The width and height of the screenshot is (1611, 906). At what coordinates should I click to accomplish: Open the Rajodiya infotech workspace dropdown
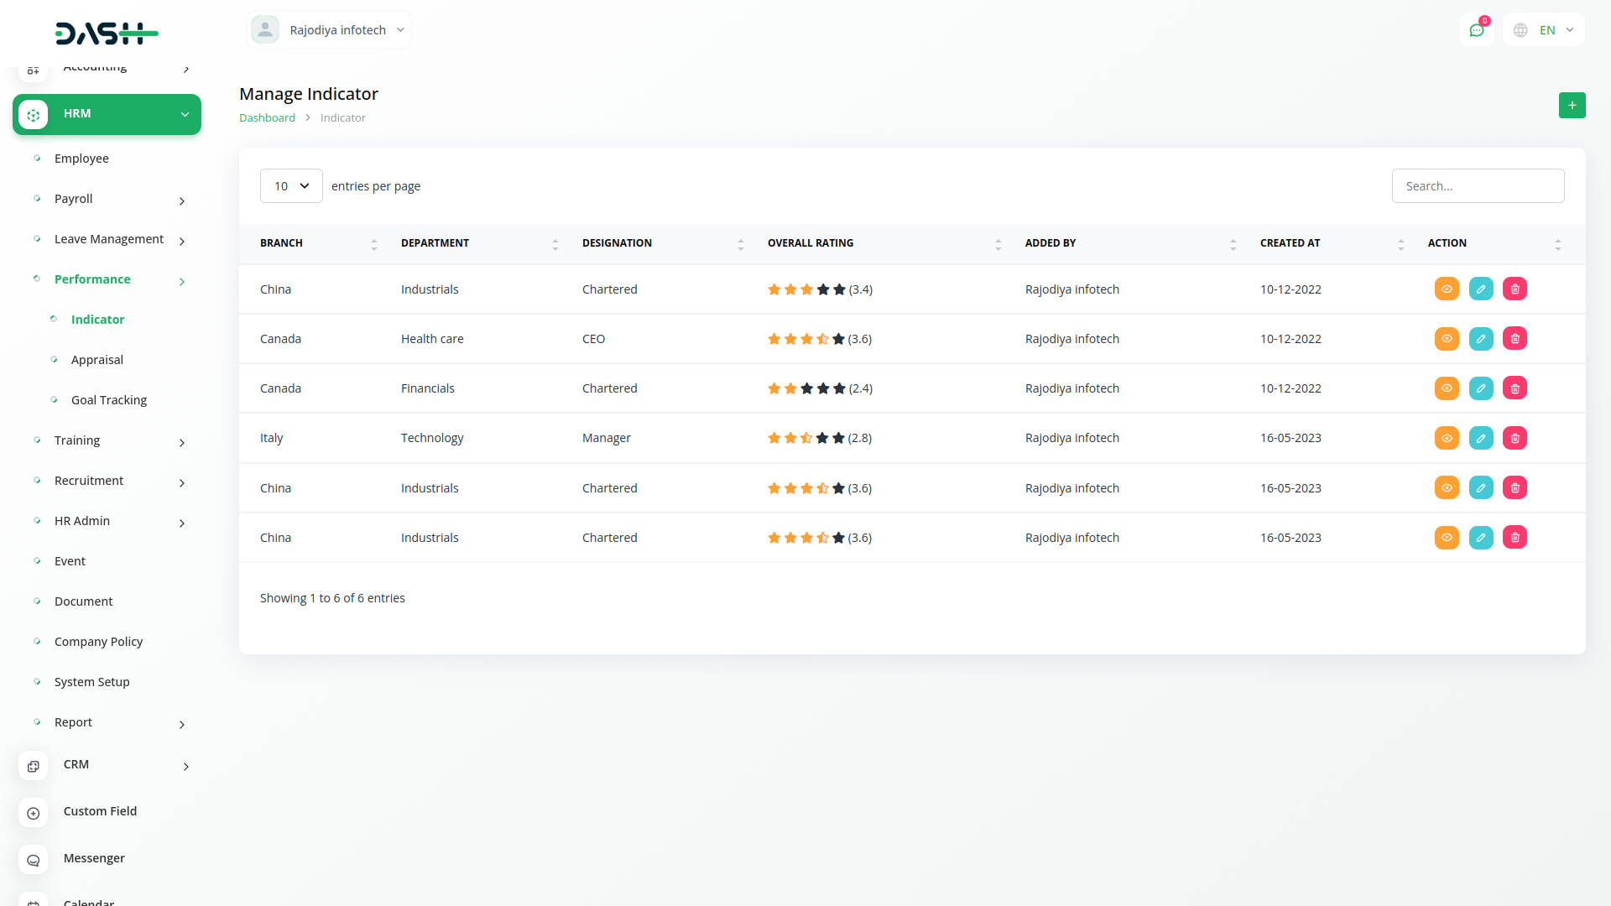(328, 30)
